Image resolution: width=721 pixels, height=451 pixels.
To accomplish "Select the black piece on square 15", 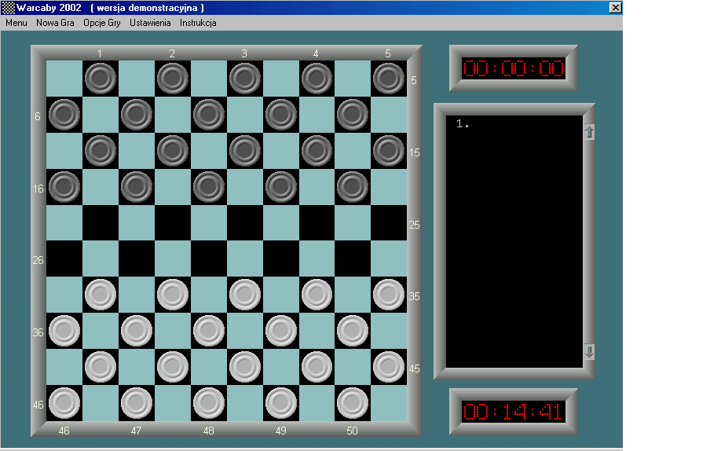I will click(389, 151).
